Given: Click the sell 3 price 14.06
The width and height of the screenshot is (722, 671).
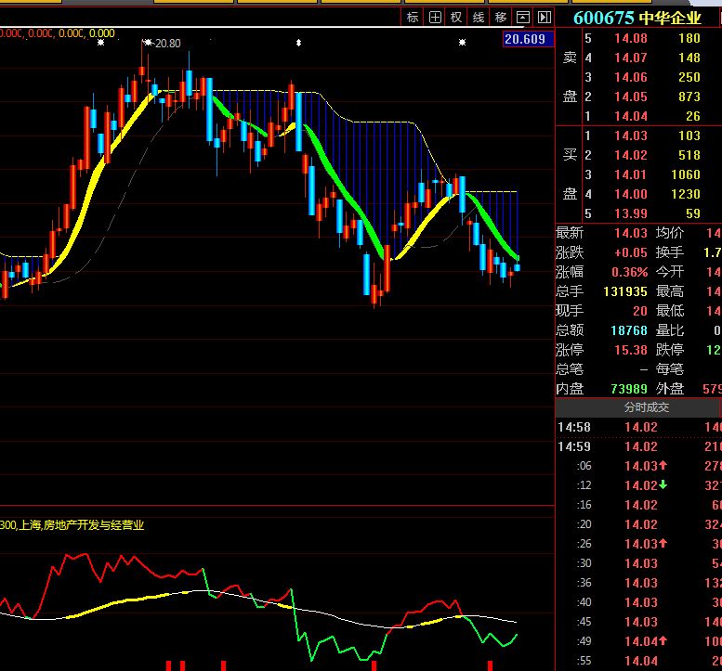Looking at the screenshot, I should pyautogui.click(x=630, y=77).
